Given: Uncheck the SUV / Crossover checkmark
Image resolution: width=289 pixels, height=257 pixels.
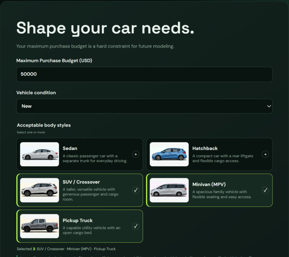Looking at the screenshot, I should 136,190.
